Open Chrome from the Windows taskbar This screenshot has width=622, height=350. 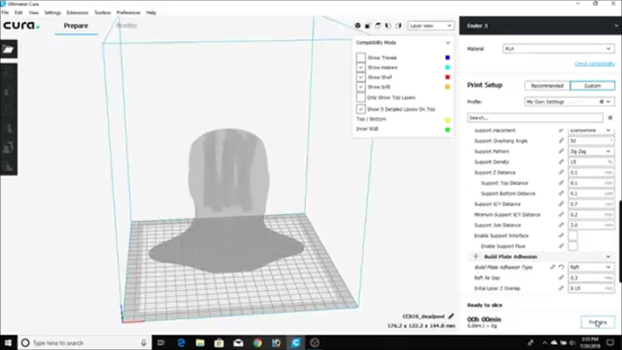(257, 343)
